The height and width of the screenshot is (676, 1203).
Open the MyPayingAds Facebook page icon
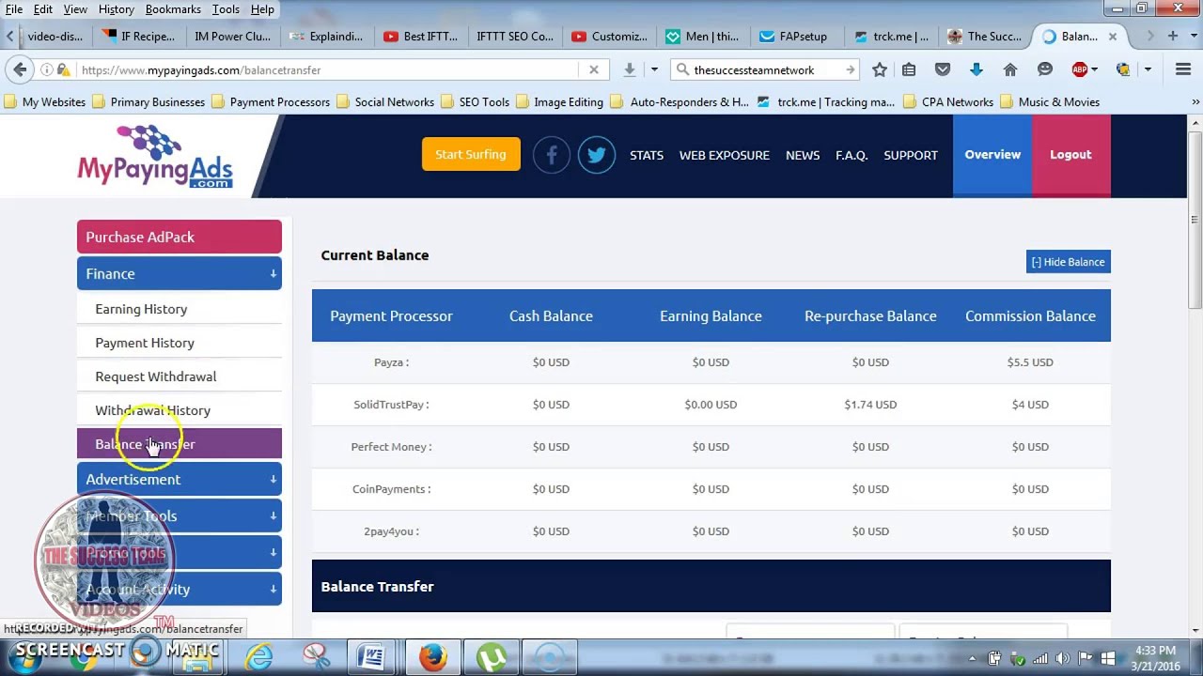click(552, 155)
